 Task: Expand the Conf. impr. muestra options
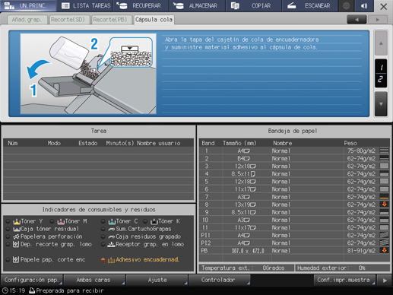click(x=344, y=280)
